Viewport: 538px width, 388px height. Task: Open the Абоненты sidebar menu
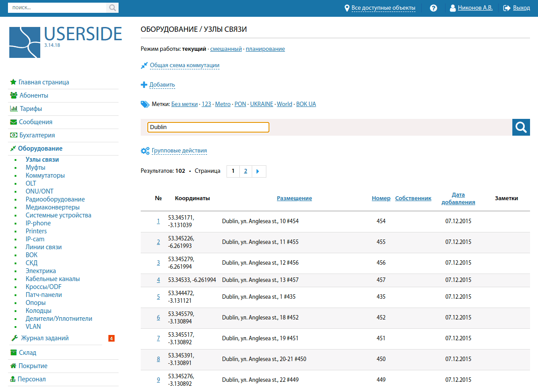[35, 95]
